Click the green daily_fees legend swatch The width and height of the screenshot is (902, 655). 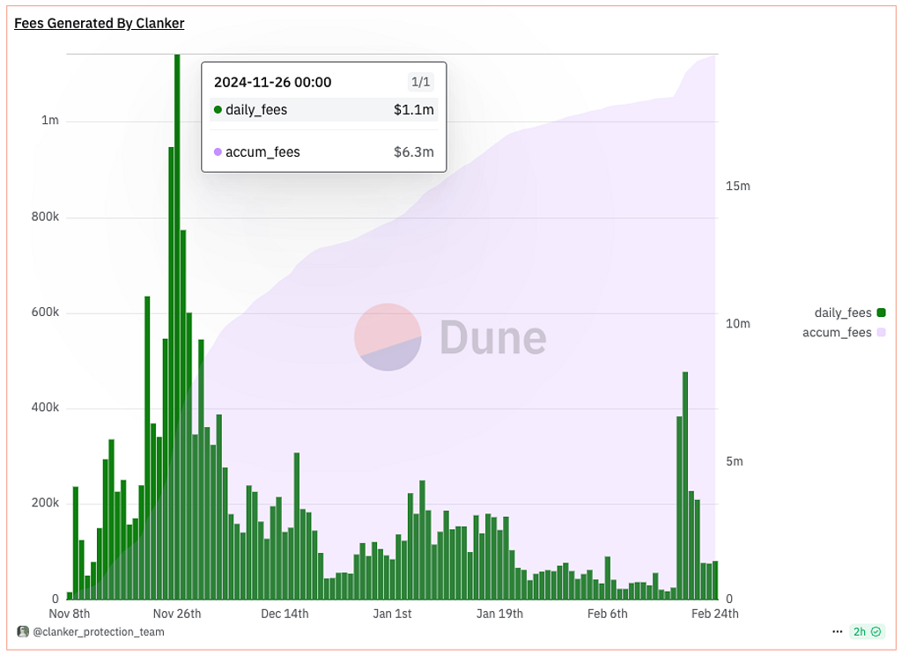(881, 313)
